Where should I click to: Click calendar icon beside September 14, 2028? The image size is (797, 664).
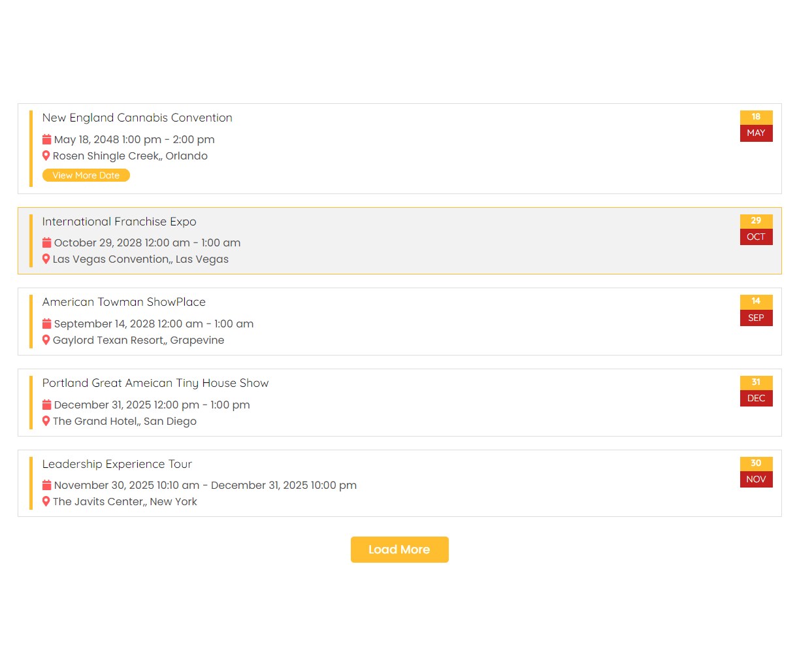46,324
